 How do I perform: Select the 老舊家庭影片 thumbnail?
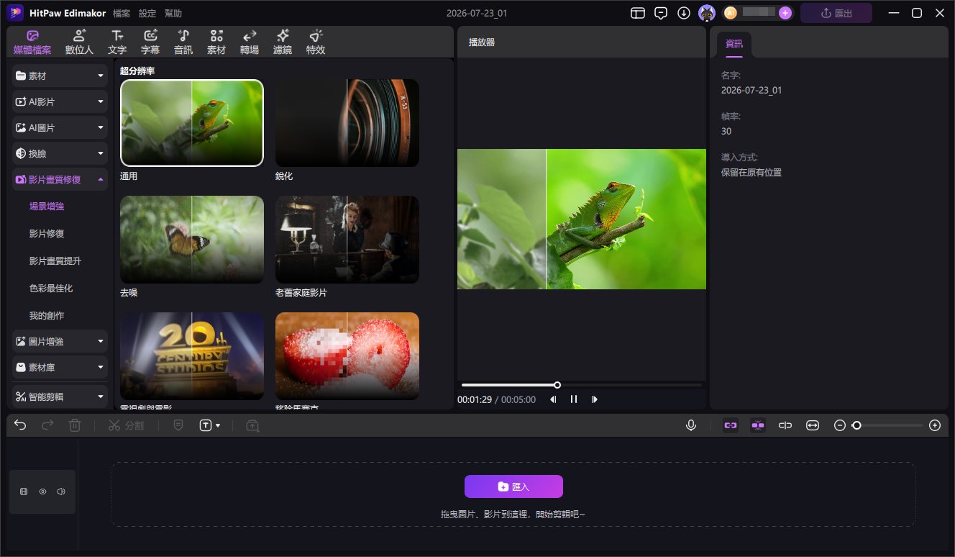point(347,240)
